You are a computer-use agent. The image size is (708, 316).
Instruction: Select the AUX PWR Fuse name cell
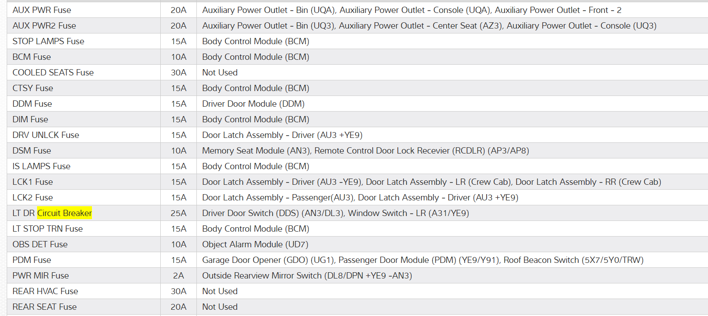click(42, 10)
